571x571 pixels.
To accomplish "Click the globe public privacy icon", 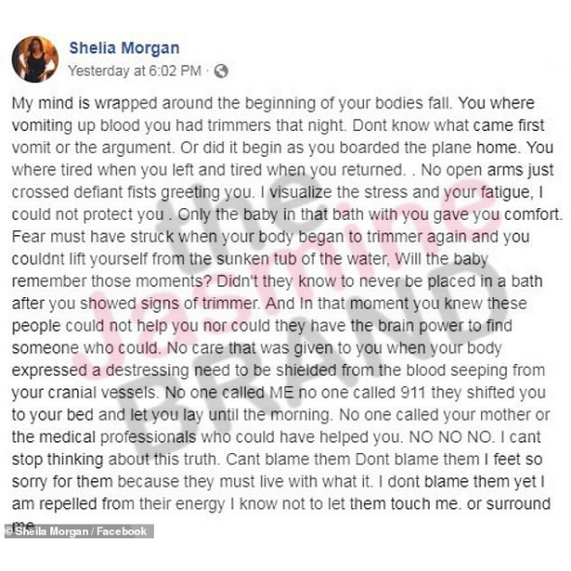I will coord(221,71).
